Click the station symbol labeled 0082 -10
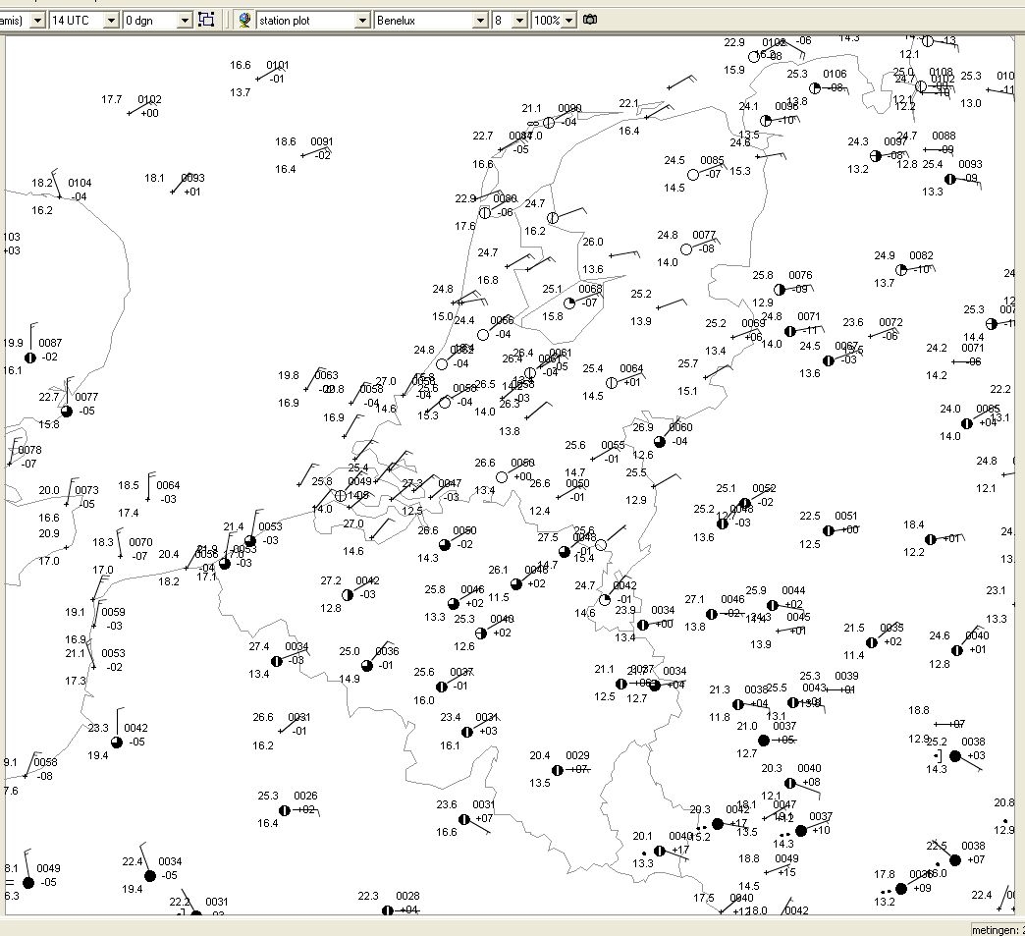This screenshot has width=1025, height=936. coord(900,270)
